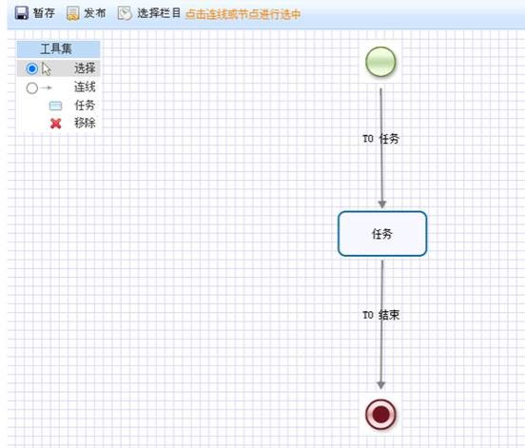Click the 移除 label in toolset
This screenshot has width=525, height=448.
tap(85, 123)
